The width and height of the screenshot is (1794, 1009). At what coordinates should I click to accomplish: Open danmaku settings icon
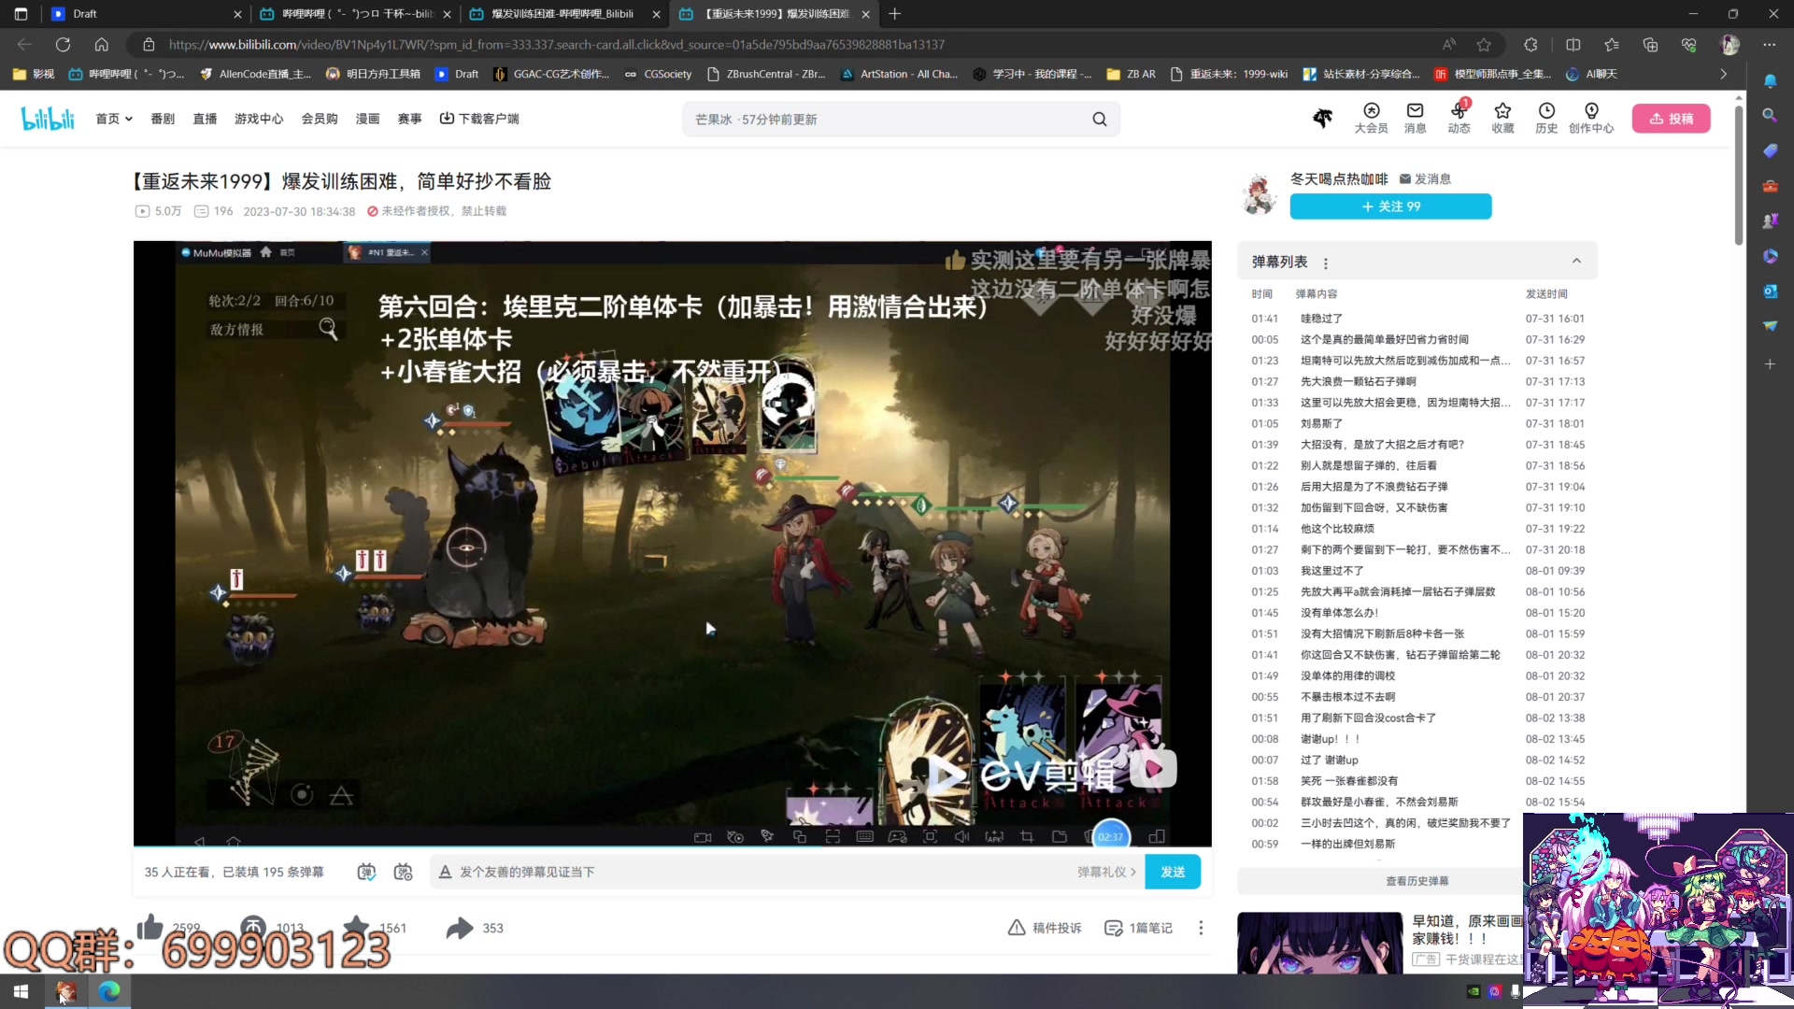click(403, 872)
